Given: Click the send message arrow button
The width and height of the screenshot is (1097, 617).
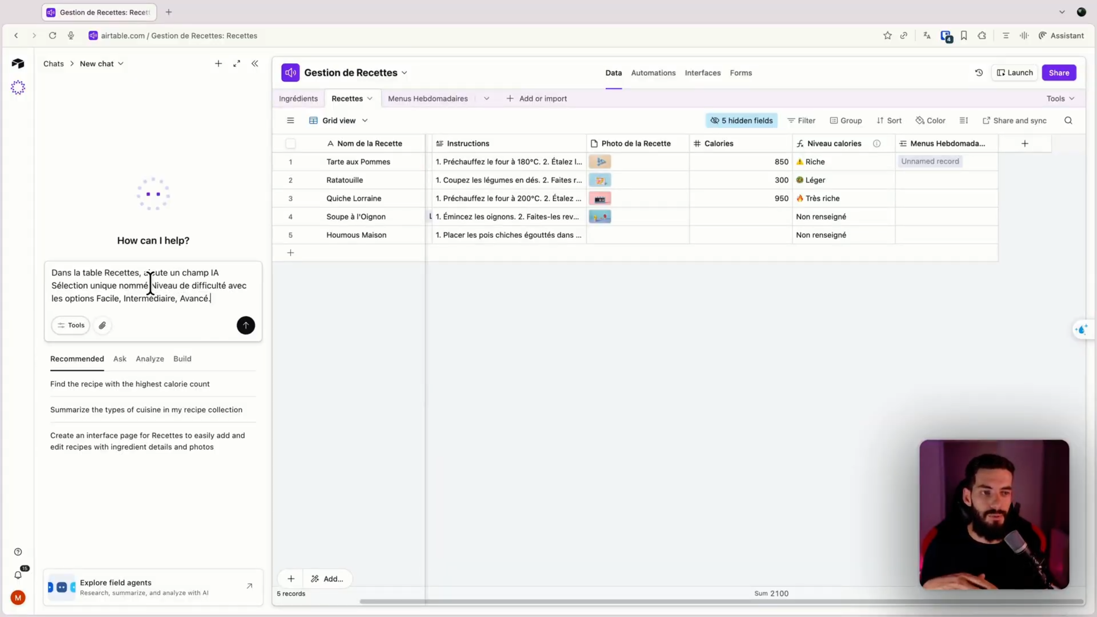Looking at the screenshot, I should click(246, 325).
